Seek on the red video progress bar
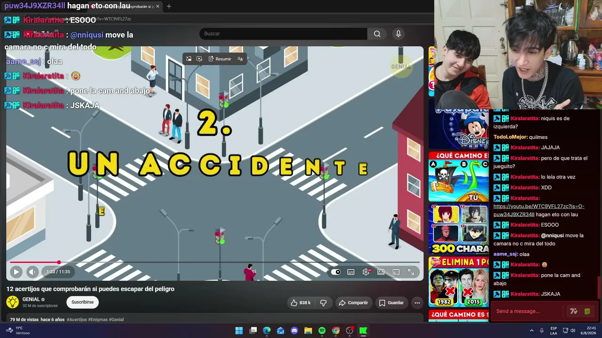This screenshot has width=602, height=338. (215, 262)
